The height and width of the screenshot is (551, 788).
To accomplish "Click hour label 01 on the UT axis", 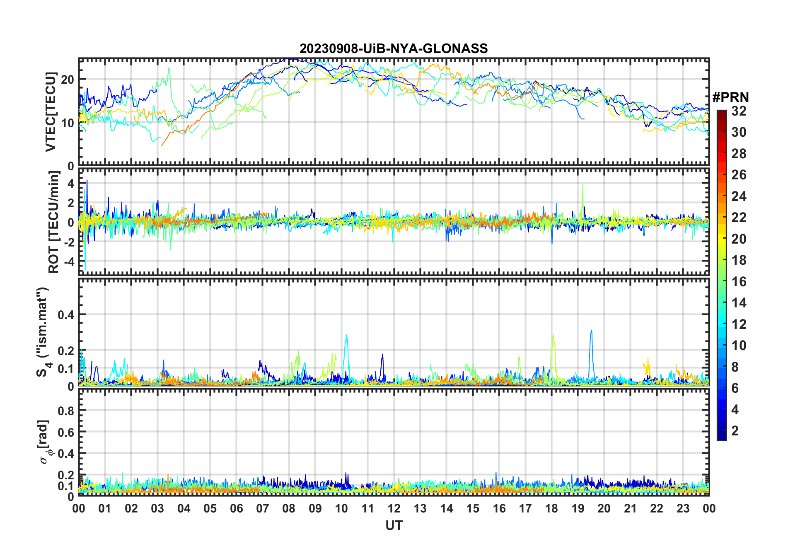I will [105, 508].
